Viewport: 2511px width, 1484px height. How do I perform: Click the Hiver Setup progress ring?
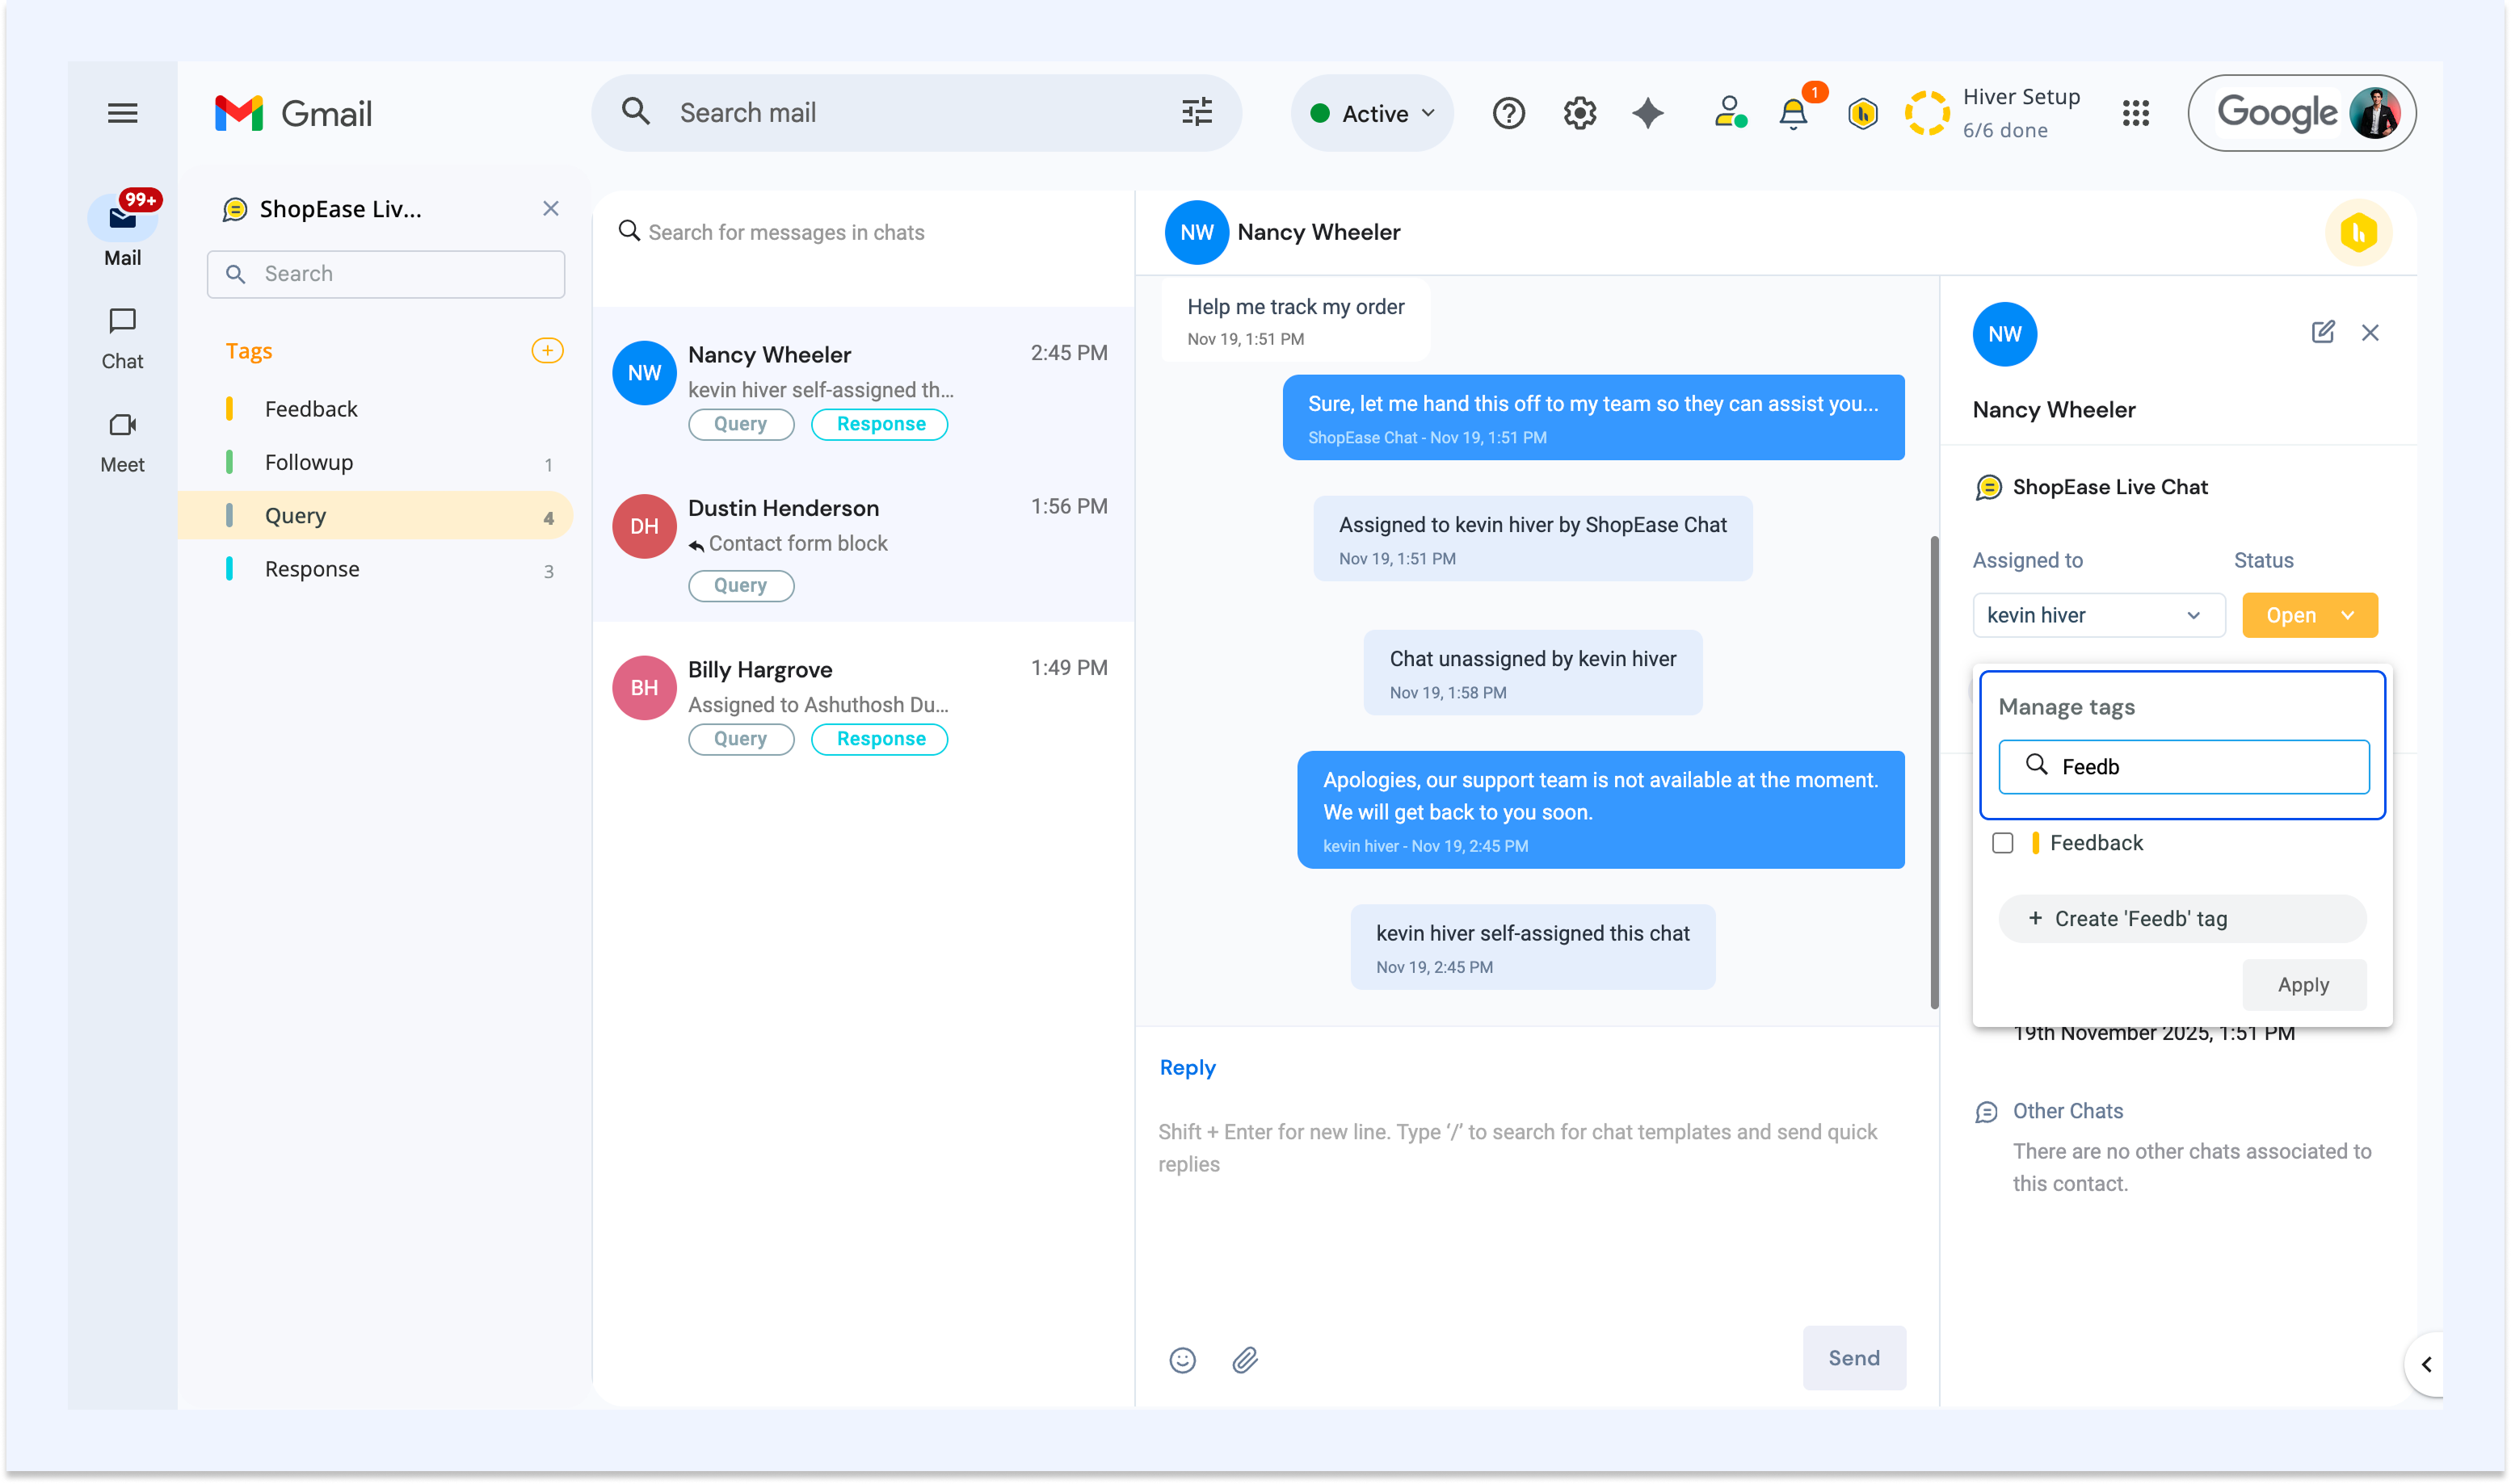pyautogui.click(x=1926, y=113)
